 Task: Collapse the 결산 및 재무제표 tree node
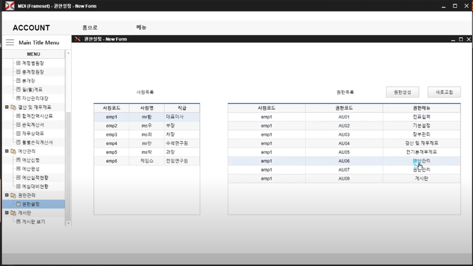pos(7,107)
